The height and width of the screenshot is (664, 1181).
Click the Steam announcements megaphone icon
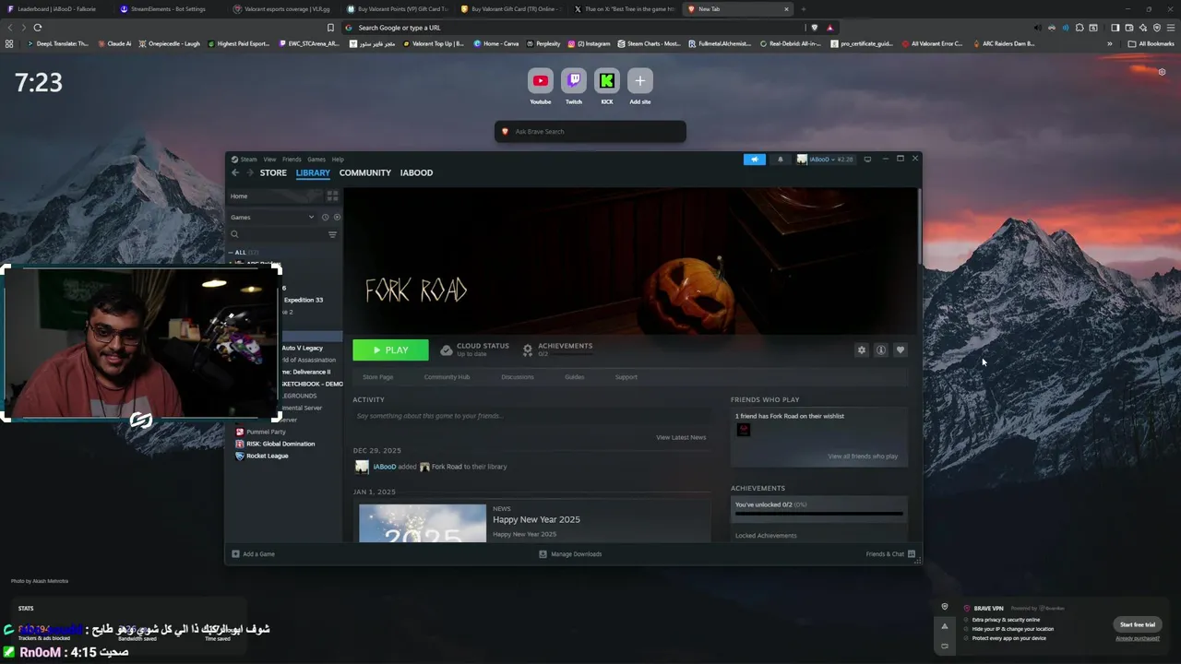[x=754, y=160]
